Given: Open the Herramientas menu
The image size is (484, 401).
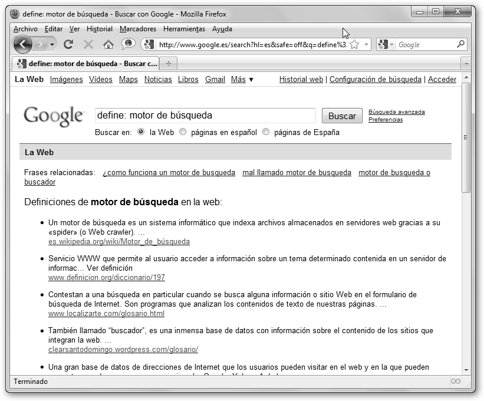Looking at the screenshot, I should pyautogui.click(x=184, y=29).
